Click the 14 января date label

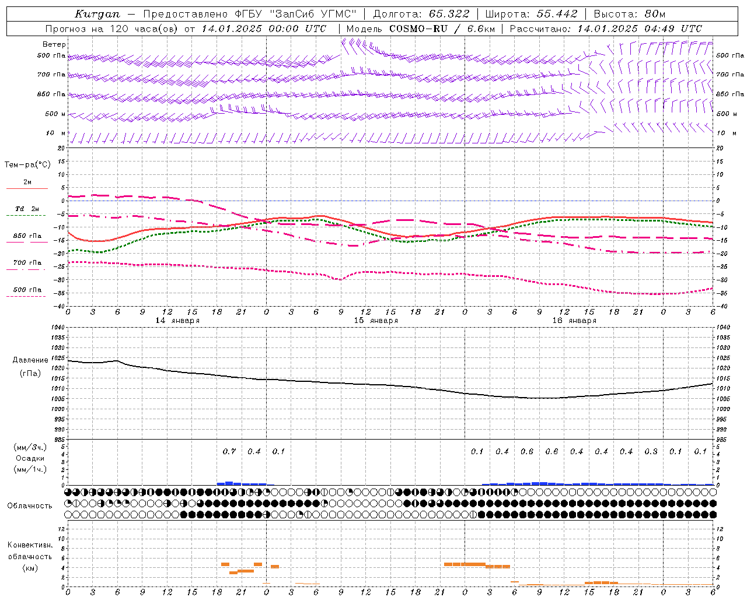(x=177, y=321)
